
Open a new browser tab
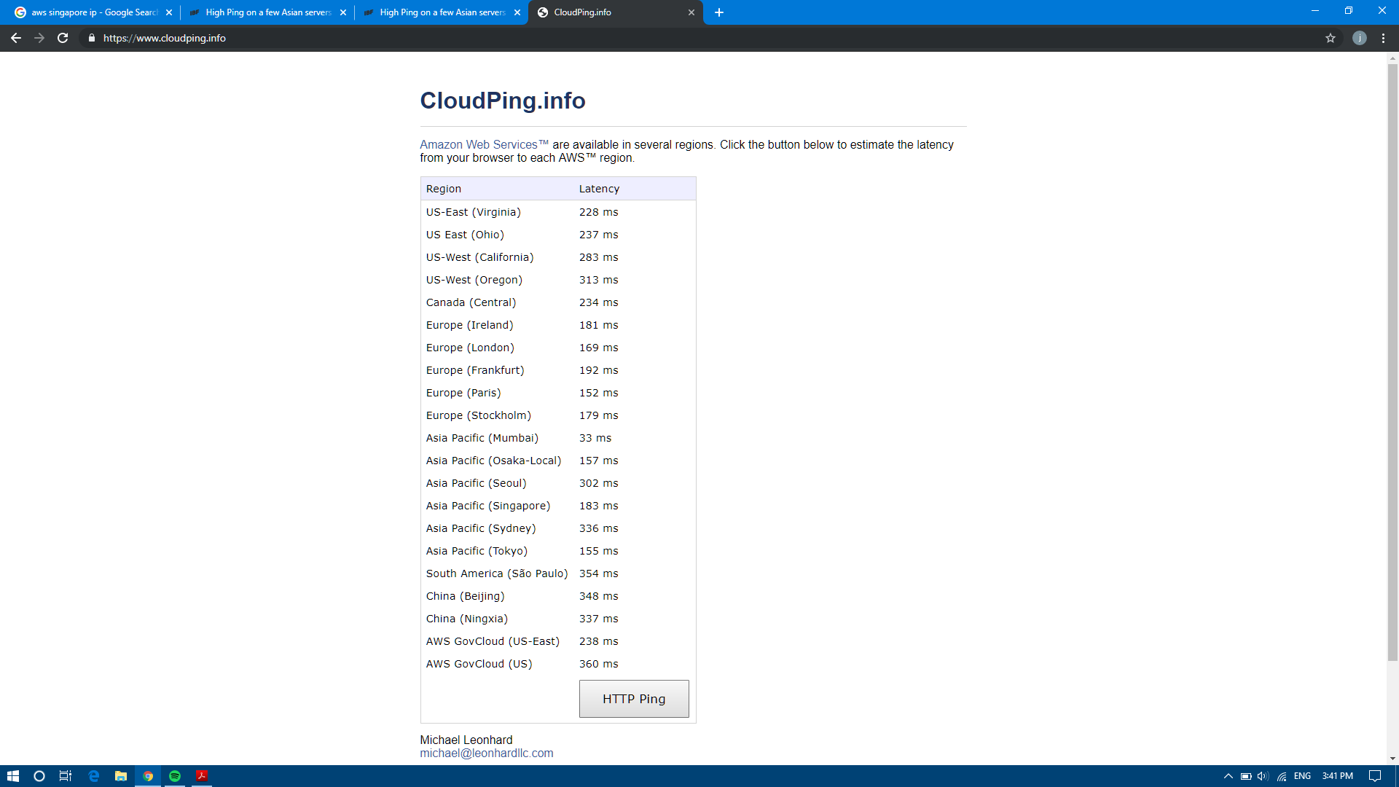point(719,12)
